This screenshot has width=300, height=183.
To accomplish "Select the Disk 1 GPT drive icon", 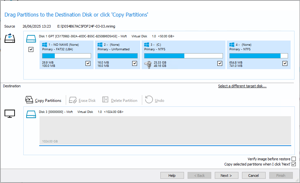I will [x=31, y=39].
